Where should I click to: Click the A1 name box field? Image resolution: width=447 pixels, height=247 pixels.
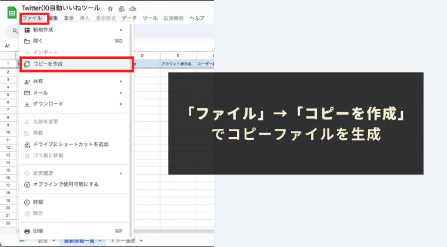click(8, 46)
